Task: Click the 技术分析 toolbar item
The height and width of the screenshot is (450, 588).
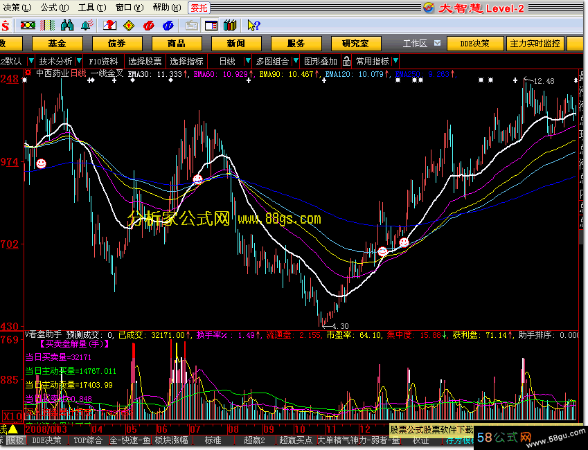Action: (x=55, y=61)
